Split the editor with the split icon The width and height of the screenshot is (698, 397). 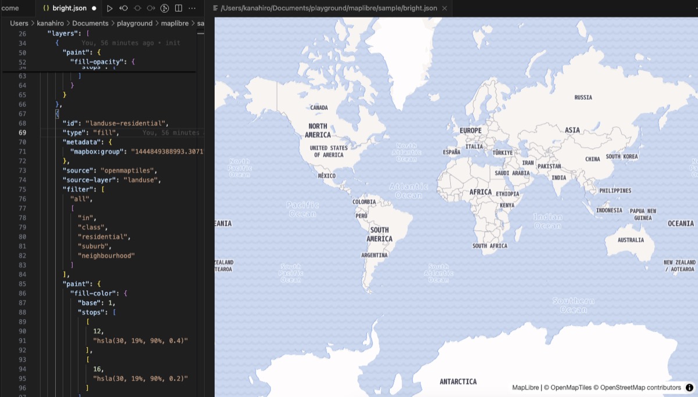click(x=179, y=8)
